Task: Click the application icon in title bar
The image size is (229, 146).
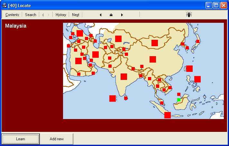Action: tap(5, 5)
